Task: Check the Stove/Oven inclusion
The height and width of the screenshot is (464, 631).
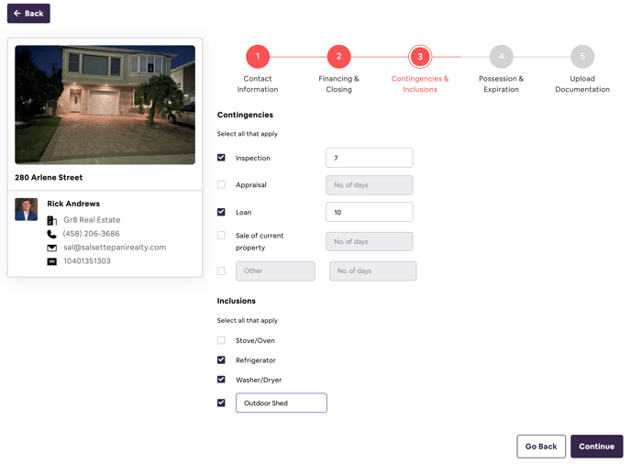Action: [x=221, y=340]
